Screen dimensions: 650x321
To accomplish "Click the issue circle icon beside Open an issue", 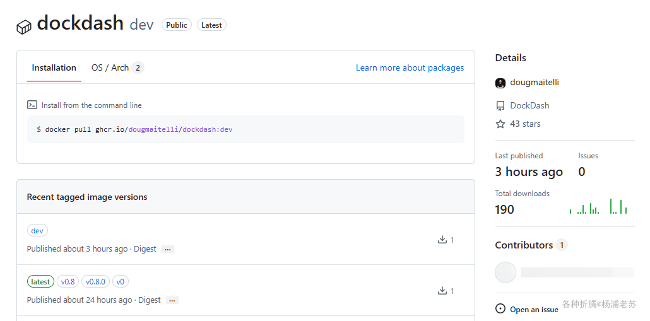I will click(500, 309).
